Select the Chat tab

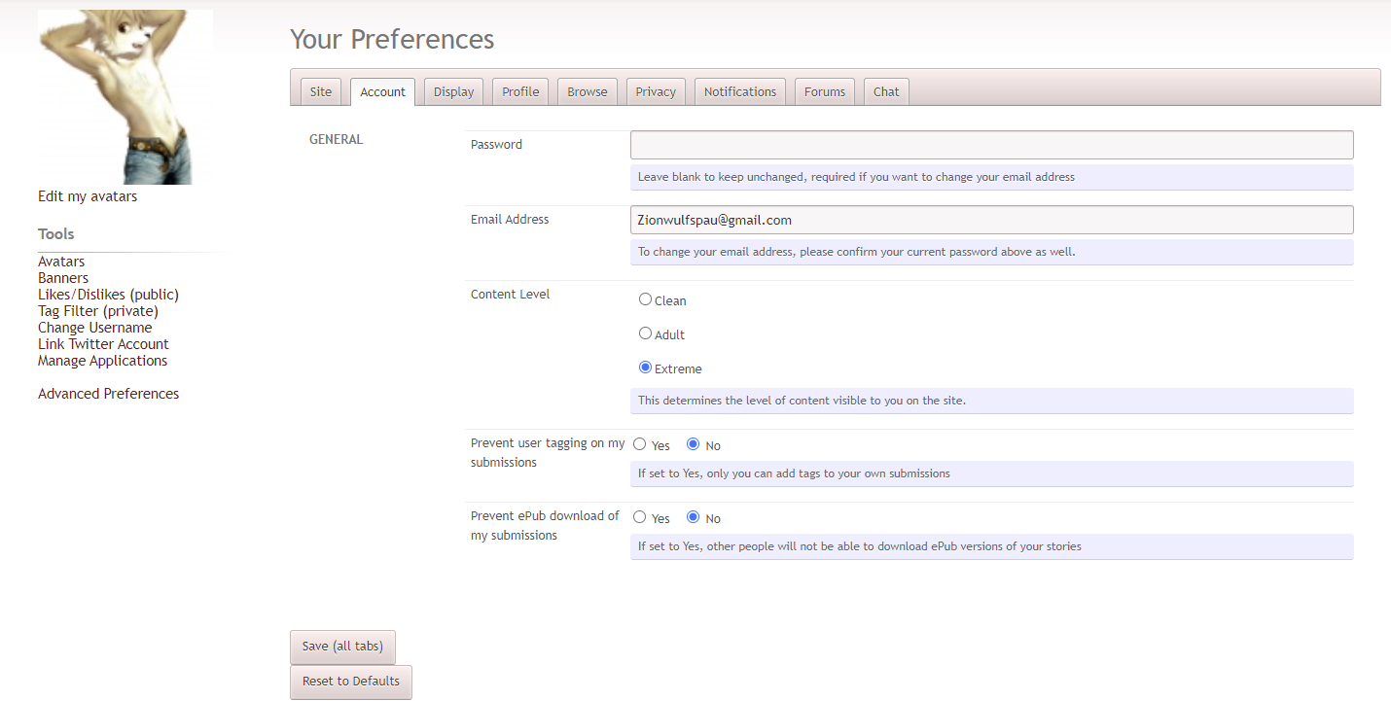coord(885,91)
